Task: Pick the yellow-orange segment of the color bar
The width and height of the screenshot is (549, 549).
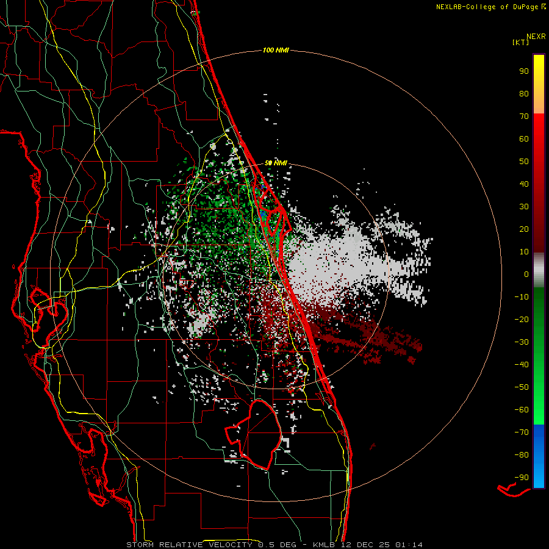Action: tap(539, 84)
